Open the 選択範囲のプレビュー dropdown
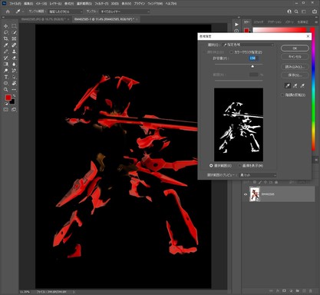This screenshot has width=320, height=295. coord(258,175)
